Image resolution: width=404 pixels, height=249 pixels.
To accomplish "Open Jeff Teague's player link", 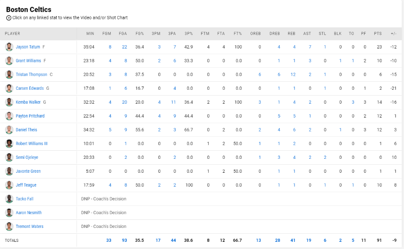I will point(26,185).
